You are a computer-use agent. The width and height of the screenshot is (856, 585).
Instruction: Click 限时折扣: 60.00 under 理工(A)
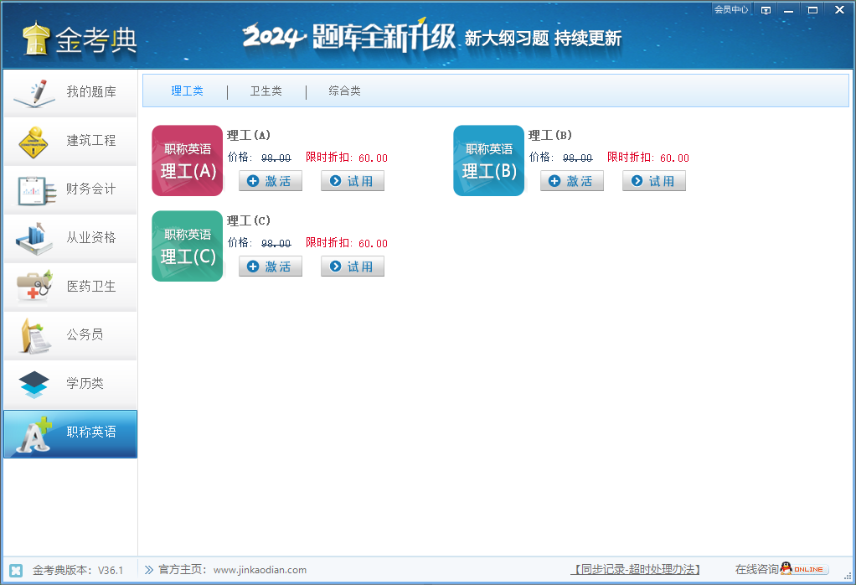(x=347, y=158)
